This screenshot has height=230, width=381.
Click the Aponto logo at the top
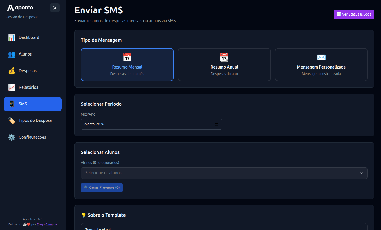(20, 8)
